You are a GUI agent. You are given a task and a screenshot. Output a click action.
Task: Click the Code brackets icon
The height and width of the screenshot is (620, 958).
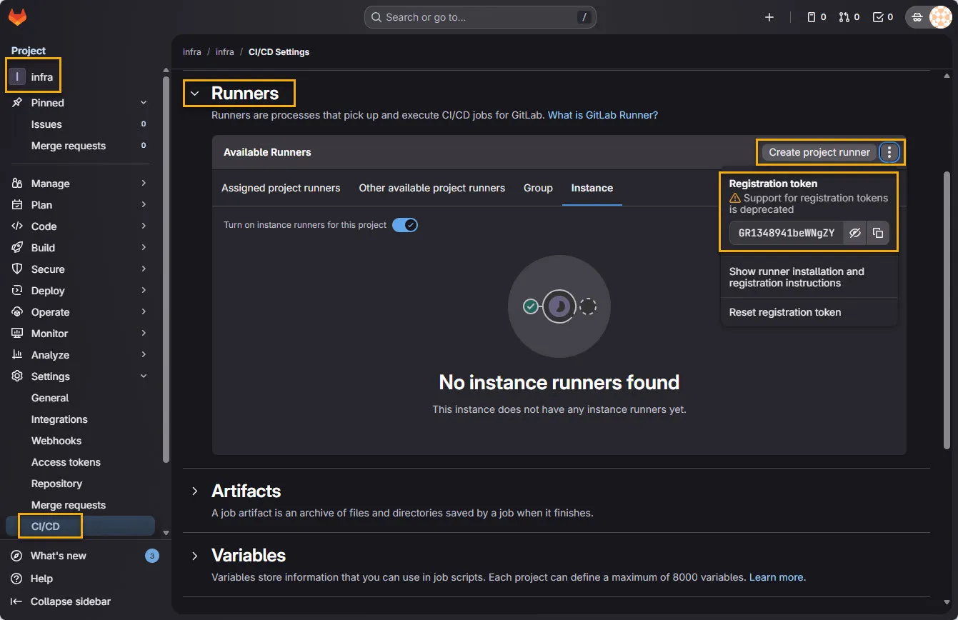[17, 226]
